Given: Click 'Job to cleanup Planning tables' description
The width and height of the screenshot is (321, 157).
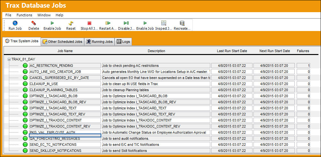Looking at the screenshot, I should (156, 90).
